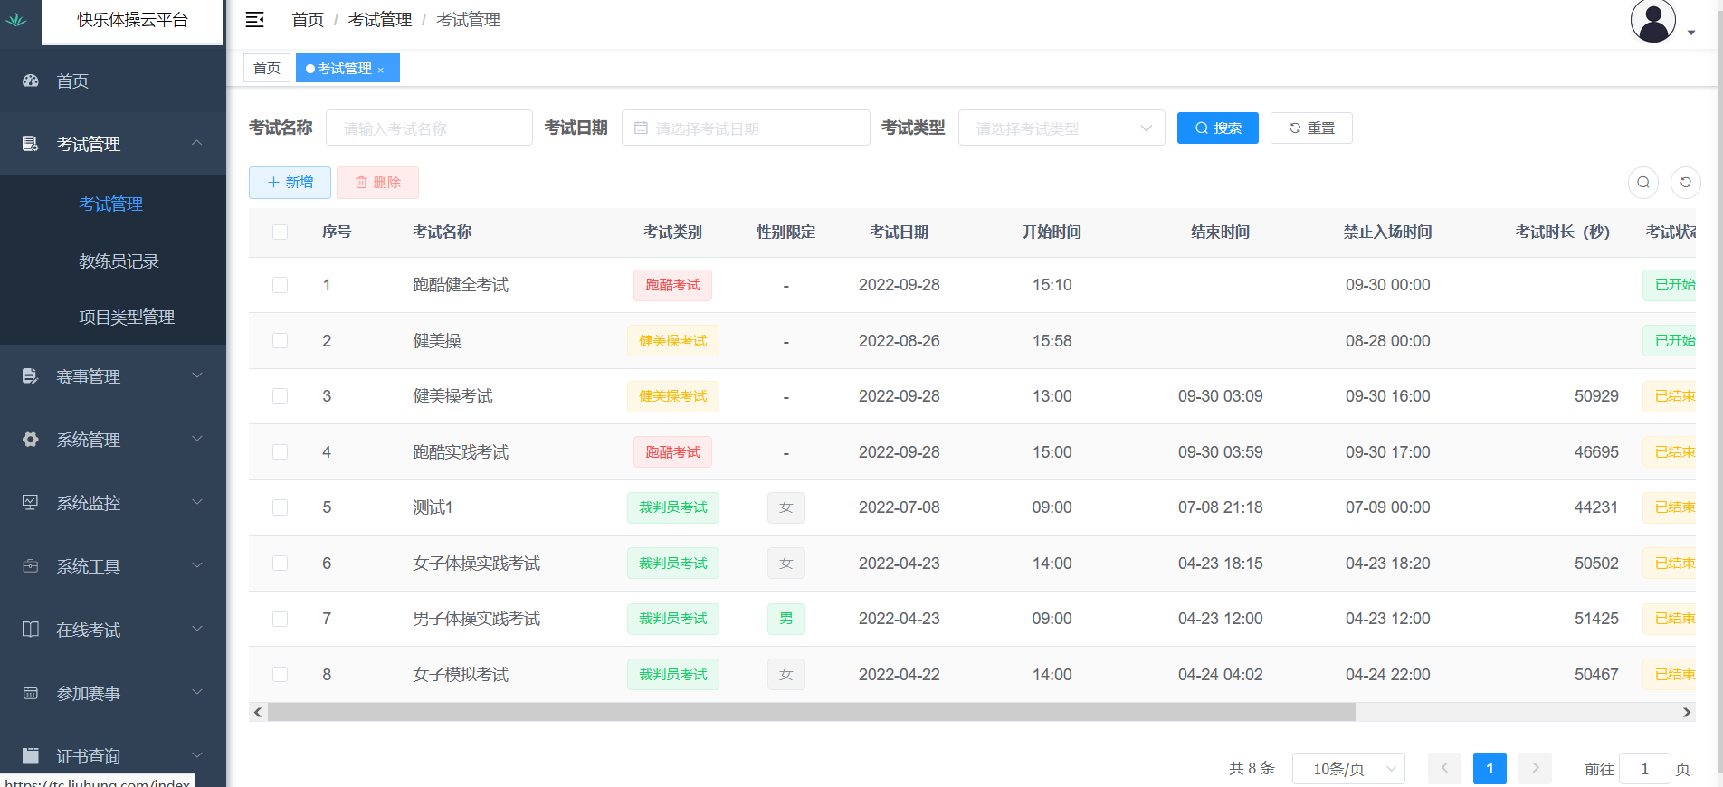Open the caret next to user avatar

pos(1691,33)
